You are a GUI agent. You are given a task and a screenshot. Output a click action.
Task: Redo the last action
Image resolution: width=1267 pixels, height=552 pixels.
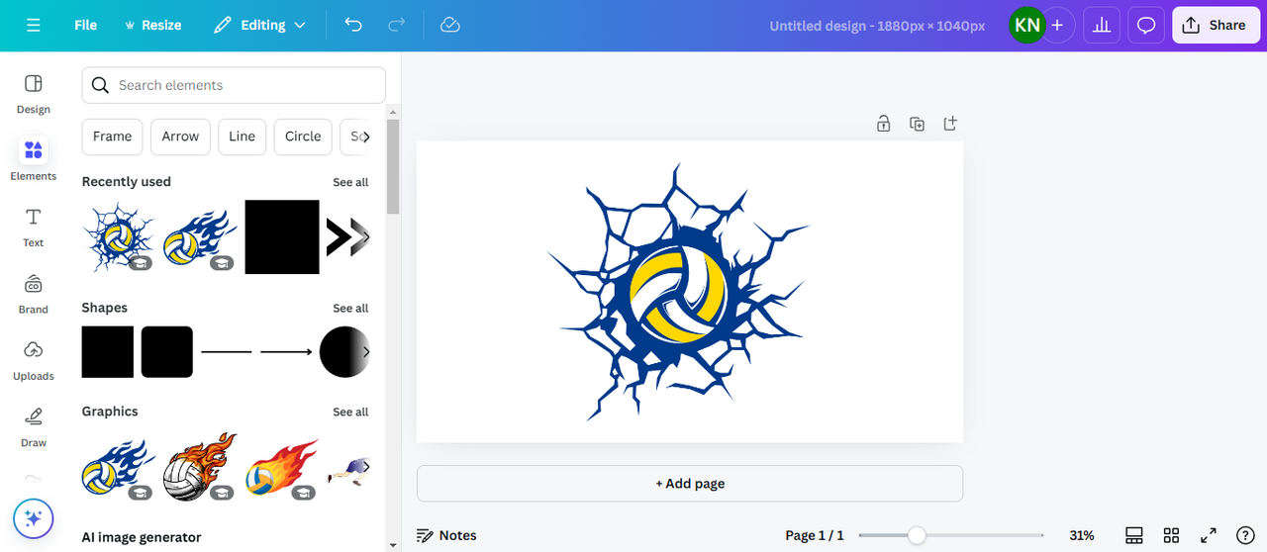tap(397, 25)
